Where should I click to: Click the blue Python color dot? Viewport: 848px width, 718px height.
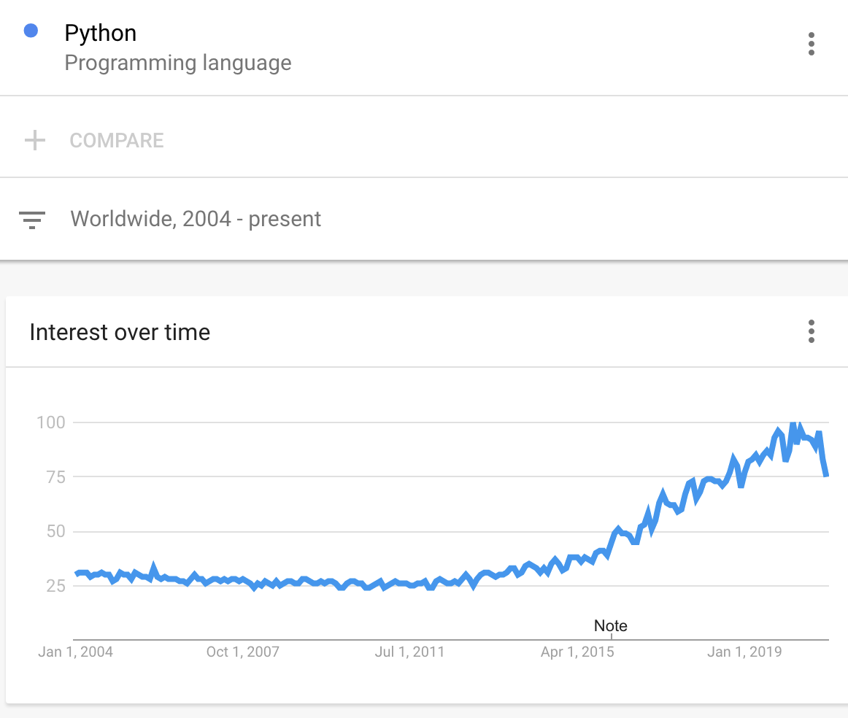coord(31,31)
